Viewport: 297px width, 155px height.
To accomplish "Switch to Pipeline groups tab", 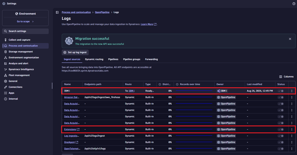I will pyautogui.click(x=132, y=59).
